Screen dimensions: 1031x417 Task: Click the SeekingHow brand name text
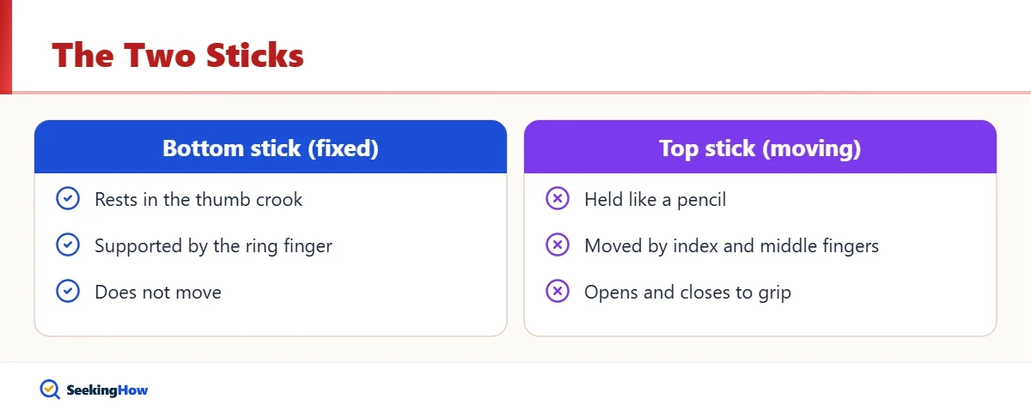coord(107,390)
